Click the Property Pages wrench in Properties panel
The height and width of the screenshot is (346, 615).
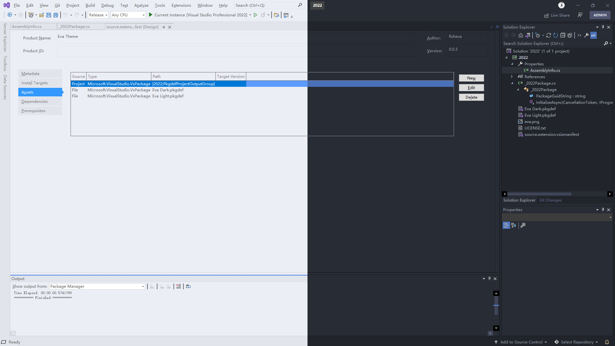523,225
